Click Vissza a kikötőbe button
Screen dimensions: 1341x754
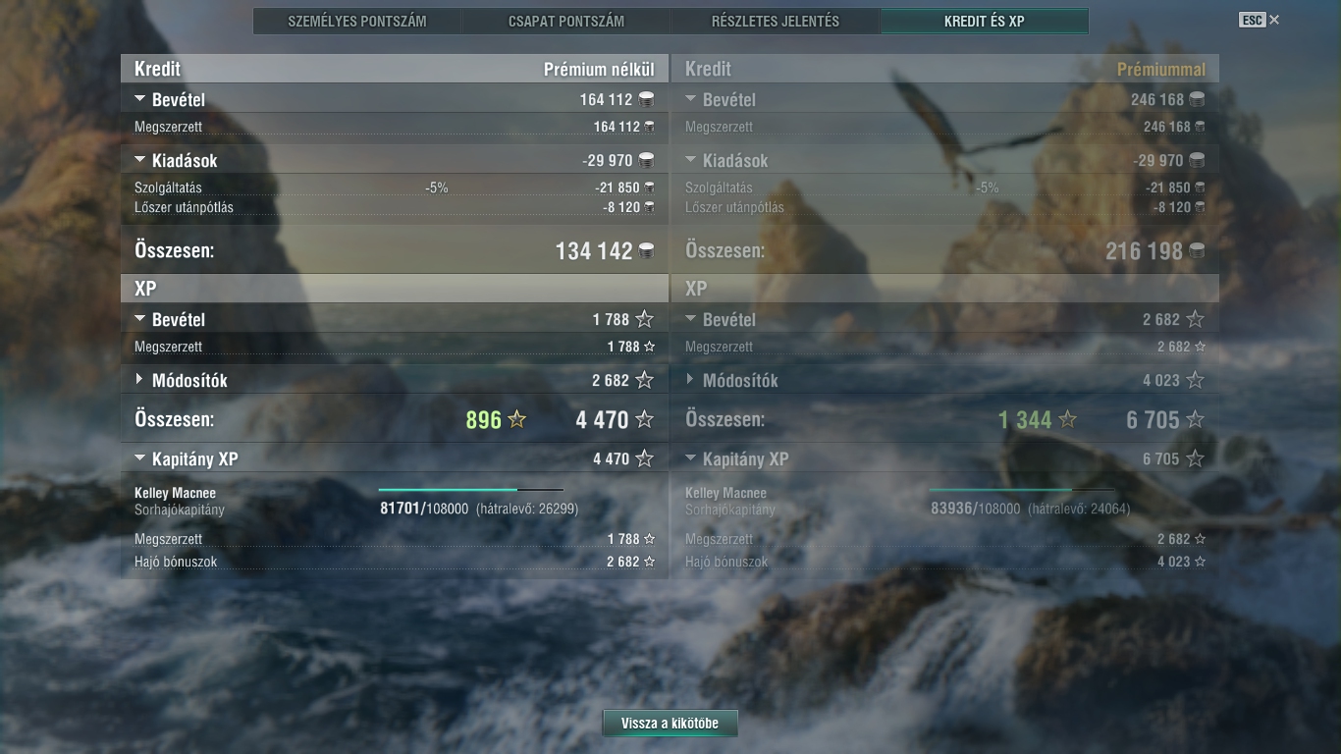tap(670, 724)
